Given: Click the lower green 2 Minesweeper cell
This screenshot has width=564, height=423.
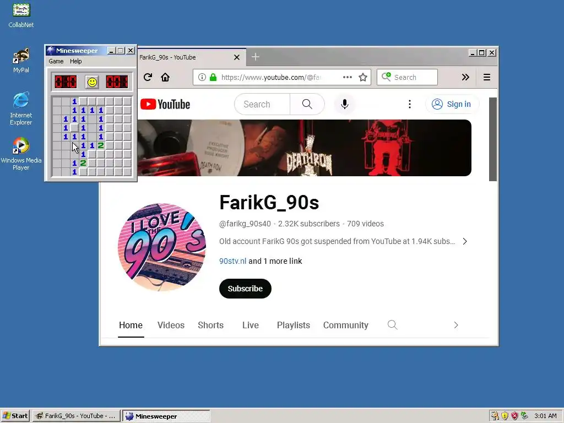Looking at the screenshot, I should (x=83, y=163).
